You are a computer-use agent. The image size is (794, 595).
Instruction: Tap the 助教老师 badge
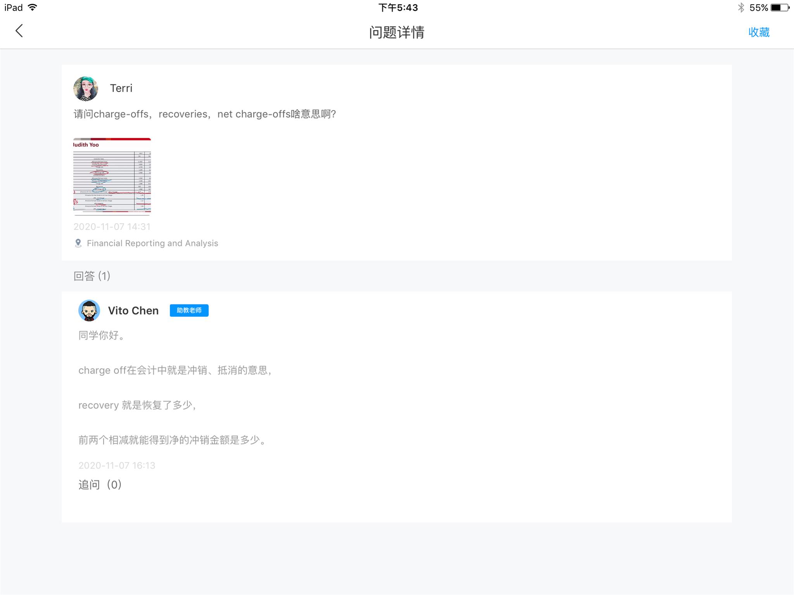pos(189,310)
